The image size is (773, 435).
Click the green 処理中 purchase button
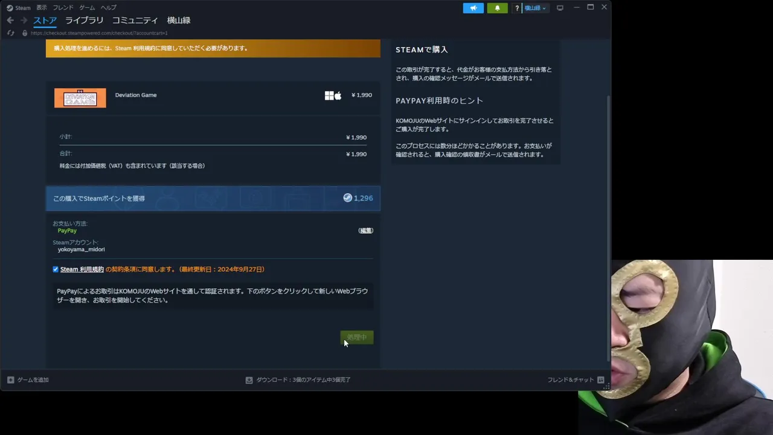pyautogui.click(x=357, y=337)
